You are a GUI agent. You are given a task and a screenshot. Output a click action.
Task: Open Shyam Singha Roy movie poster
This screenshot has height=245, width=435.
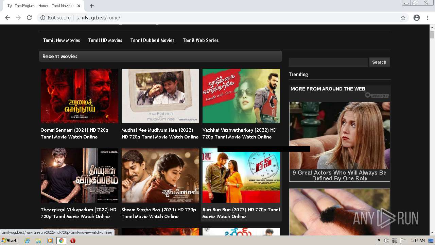pyautogui.click(x=160, y=176)
